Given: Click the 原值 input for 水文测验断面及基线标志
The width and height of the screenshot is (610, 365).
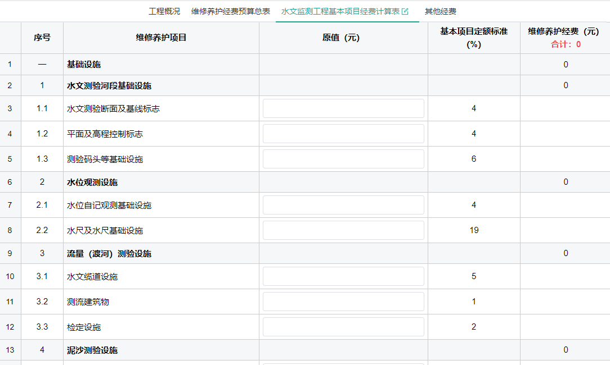Looking at the screenshot, I should click(x=343, y=108).
